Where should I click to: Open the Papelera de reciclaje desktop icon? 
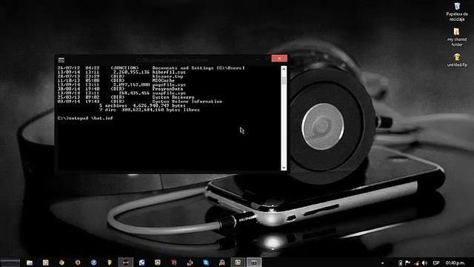pos(457,12)
